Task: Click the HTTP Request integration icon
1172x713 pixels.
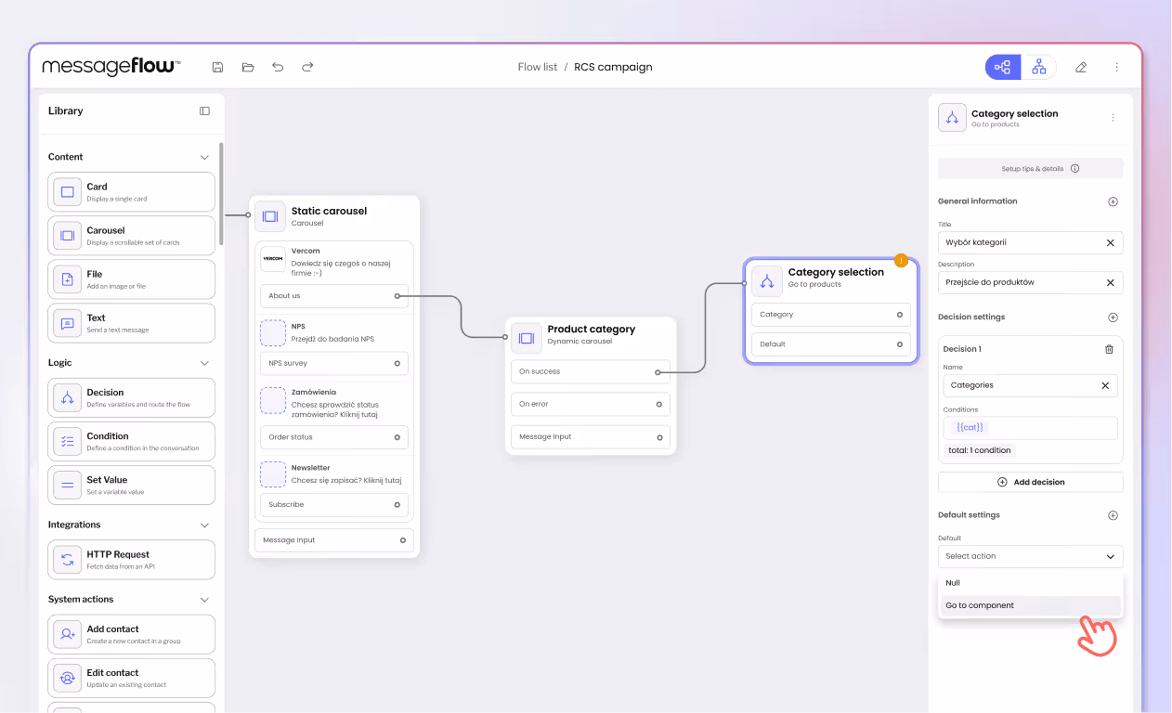Action: pyautogui.click(x=66, y=559)
